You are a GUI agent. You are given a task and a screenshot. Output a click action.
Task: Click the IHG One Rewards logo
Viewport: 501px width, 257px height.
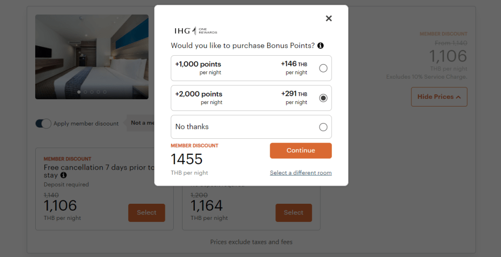tap(196, 31)
